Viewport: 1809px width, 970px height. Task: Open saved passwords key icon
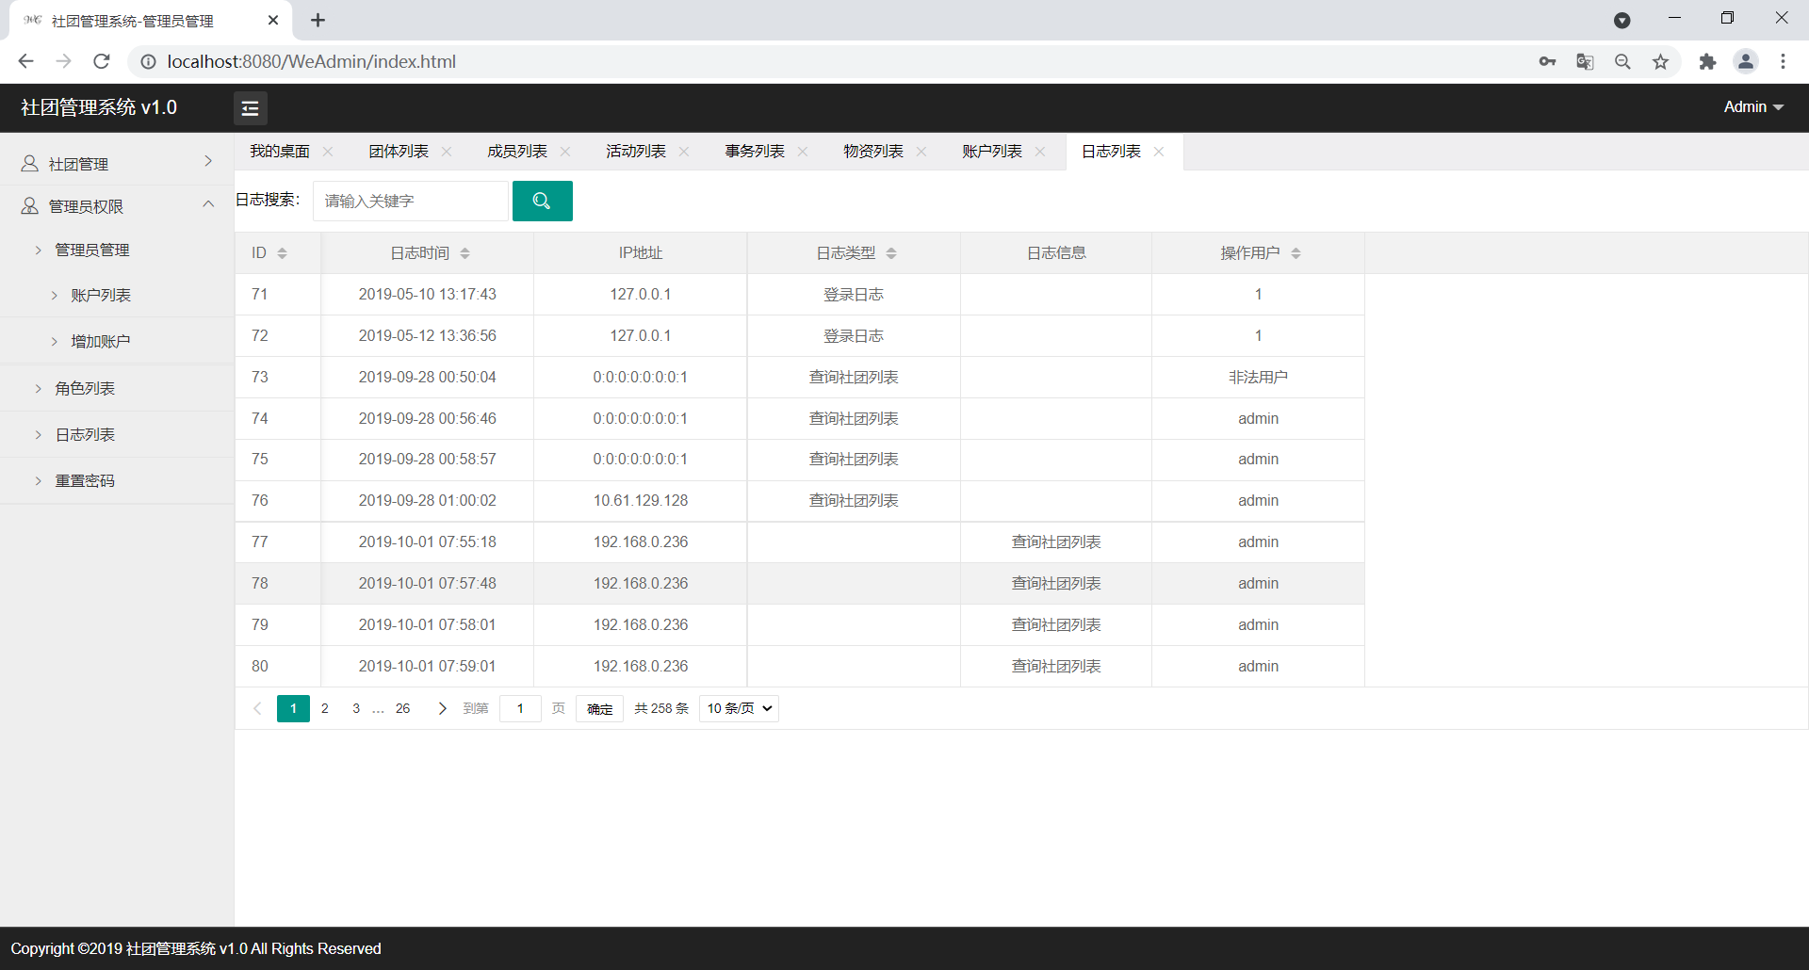click(x=1547, y=61)
